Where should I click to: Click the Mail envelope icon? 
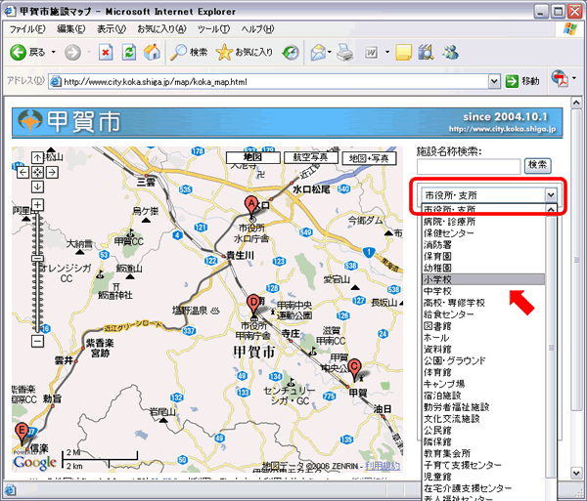[x=318, y=53]
